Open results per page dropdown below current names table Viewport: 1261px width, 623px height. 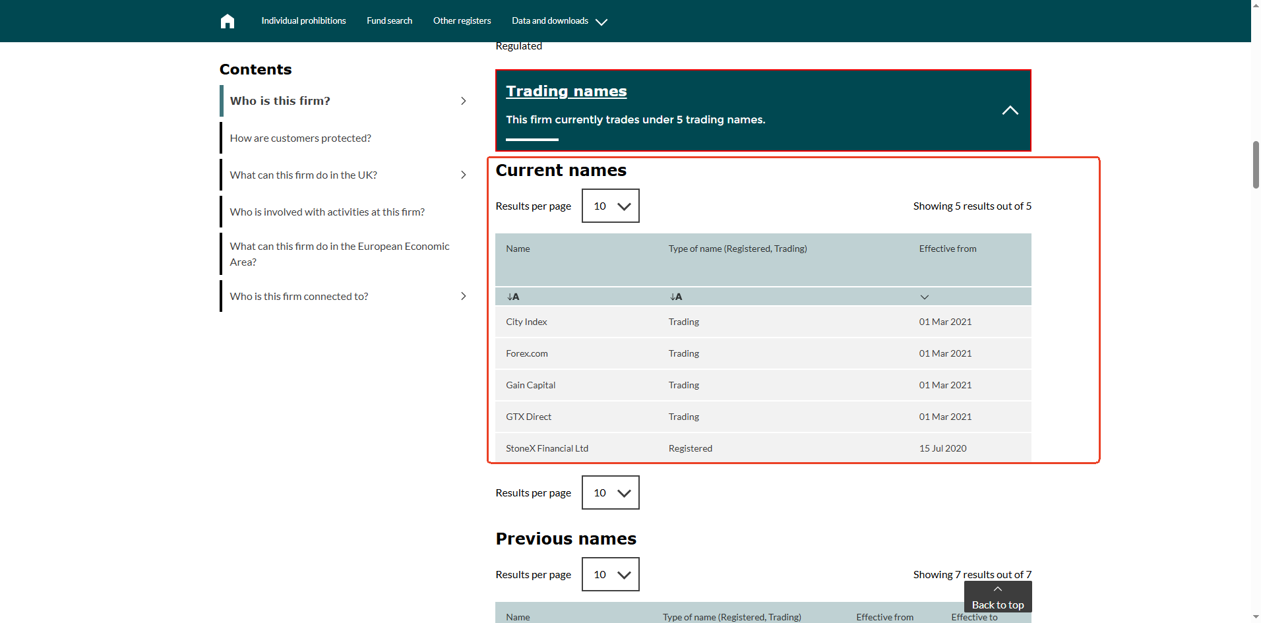pyautogui.click(x=610, y=492)
